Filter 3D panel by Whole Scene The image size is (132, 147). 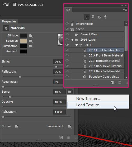86,17
